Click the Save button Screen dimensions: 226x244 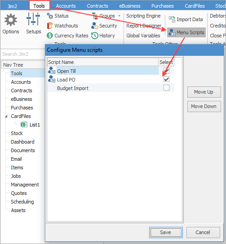click(x=166, y=232)
